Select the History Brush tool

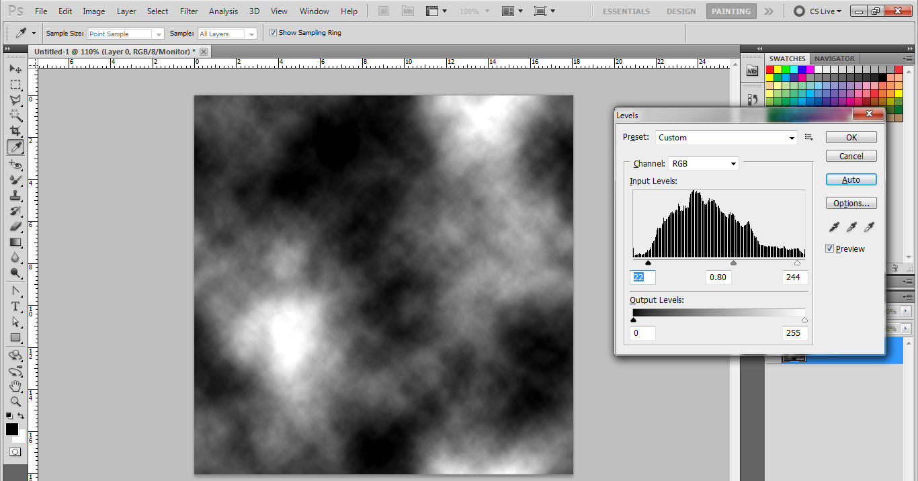[15, 211]
